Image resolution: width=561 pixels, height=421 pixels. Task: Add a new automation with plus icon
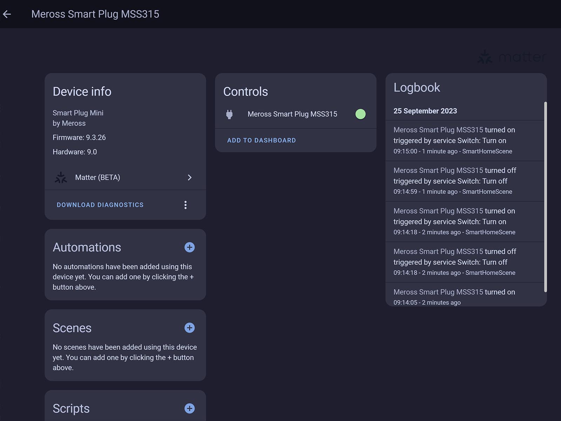[189, 247]
